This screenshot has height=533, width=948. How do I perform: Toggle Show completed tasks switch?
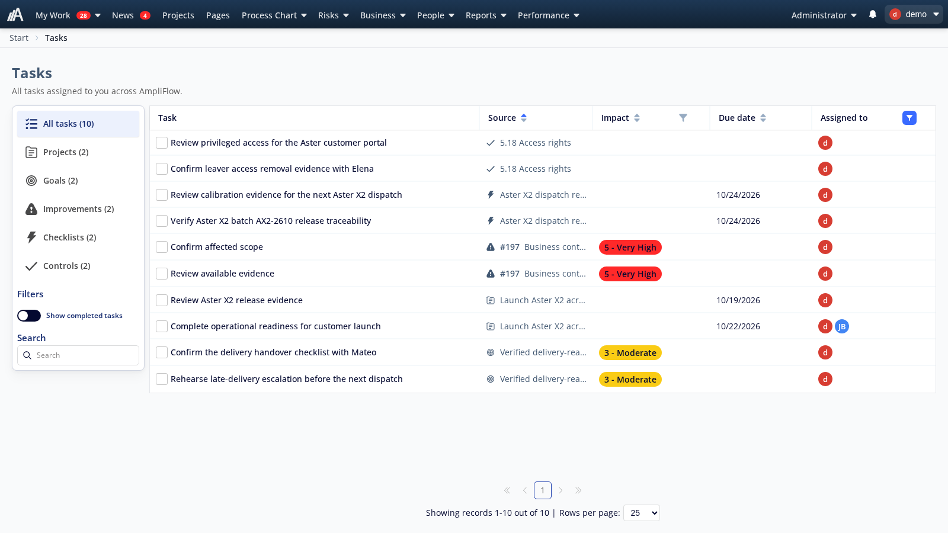[29, 316]
